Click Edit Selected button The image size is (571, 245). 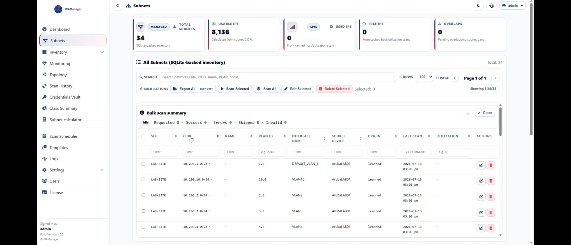[298, 89]
